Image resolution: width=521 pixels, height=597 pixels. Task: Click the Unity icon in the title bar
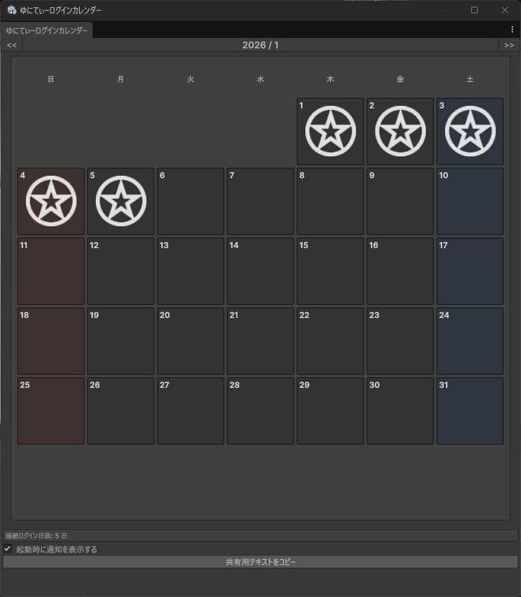(12, 10)
